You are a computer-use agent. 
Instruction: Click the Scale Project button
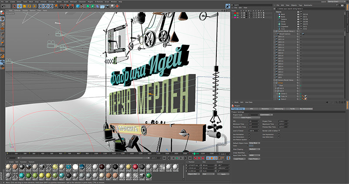tap(246, 117)
